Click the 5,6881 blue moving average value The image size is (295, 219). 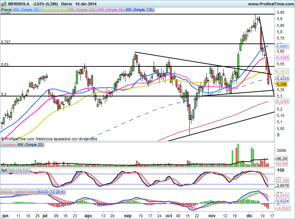coord(283,46)
